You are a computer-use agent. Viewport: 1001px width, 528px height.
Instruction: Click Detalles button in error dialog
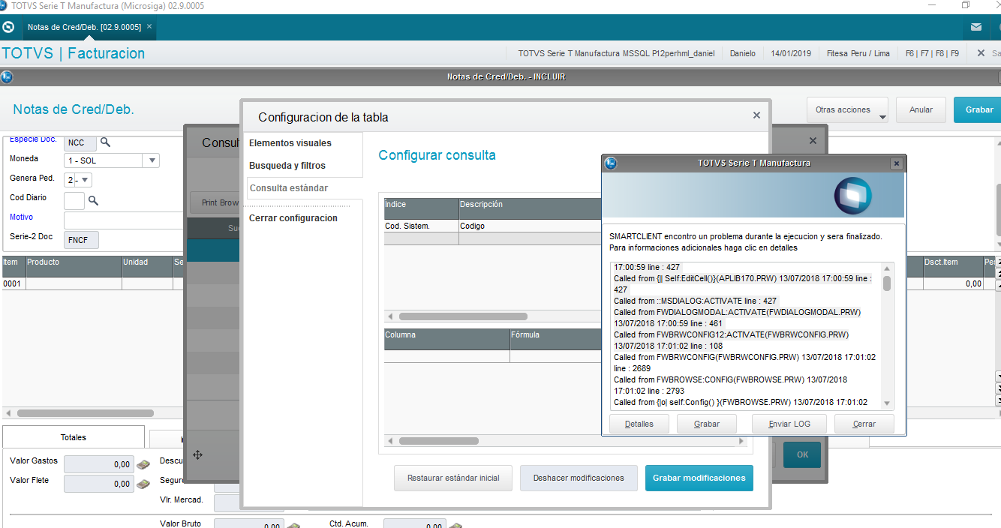pos(639,424)
